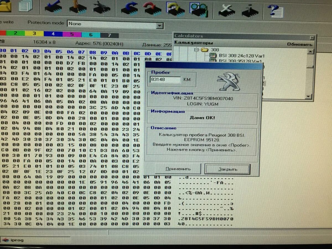Click the Пробег mileage input field
This screenshot has height=249, width=332.
[165, 79]
